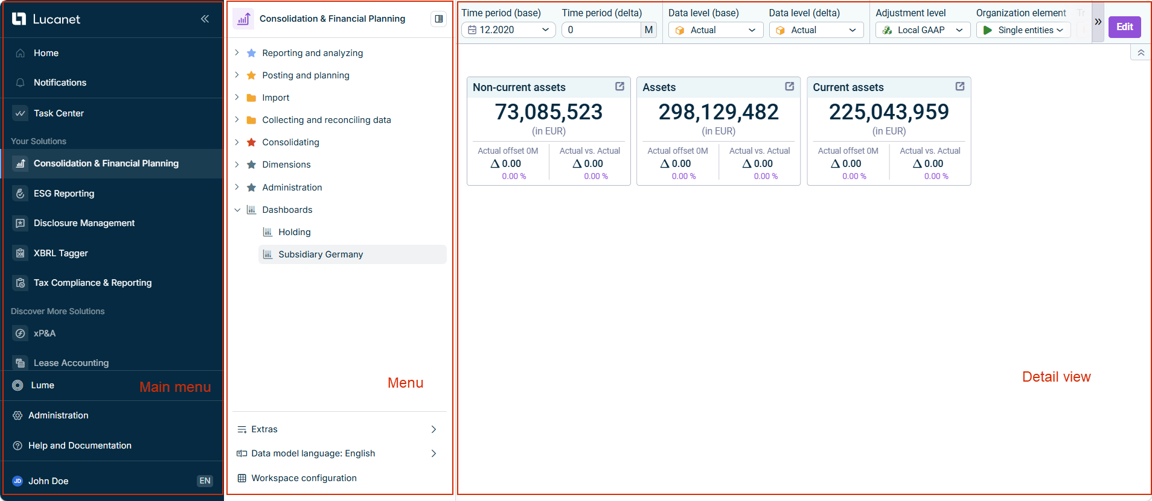This screenshot has height=501, width=1152.
Task: Click the John Doe avatar icon
Action: 18,481
